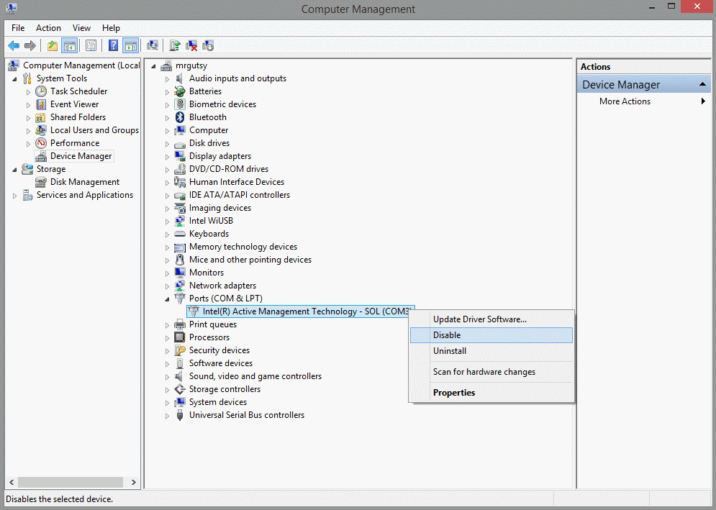Click the Disable device down-arrow toolbar icon
Screen dimensions: 716x510
pos(208,45)
